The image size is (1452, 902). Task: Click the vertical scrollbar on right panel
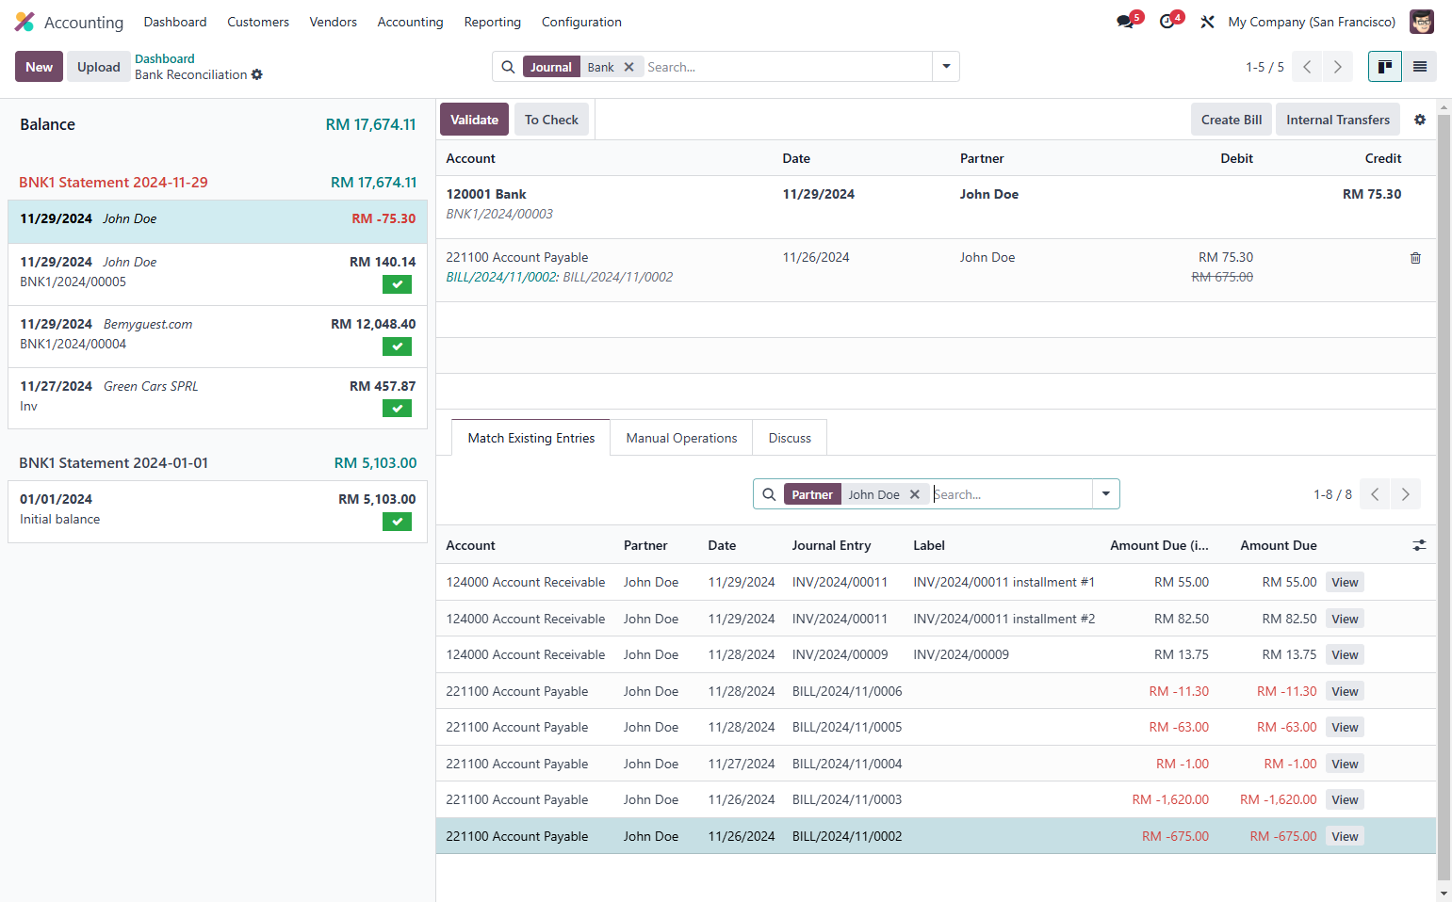[x=1444, y=499]
